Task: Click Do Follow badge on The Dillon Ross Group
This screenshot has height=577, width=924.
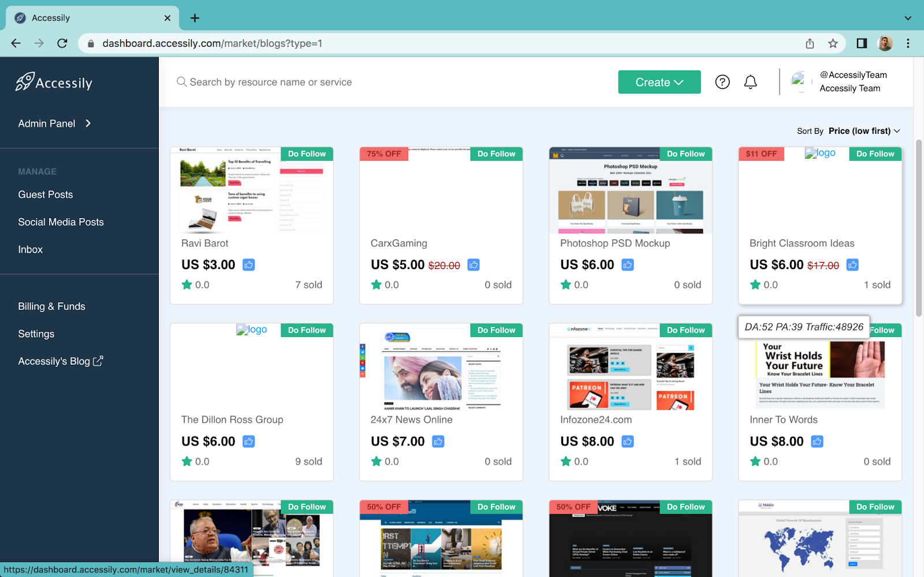Action: click(x=307, y=330)
